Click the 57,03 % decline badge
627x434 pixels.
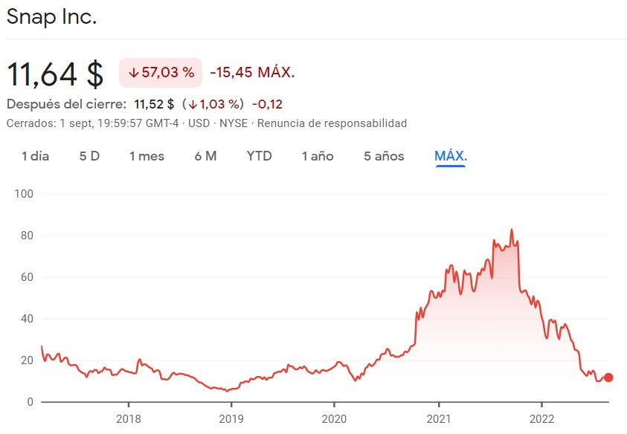161,72
